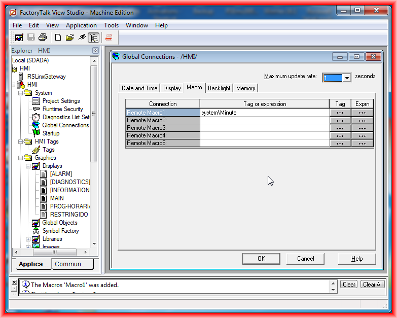Switch to the Backlight tab
The width and height of the screenshot is (397, 318).
(219, 88)
